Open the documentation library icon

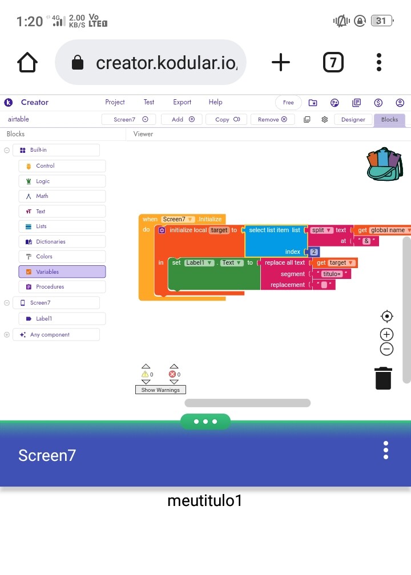tap(356, 103)
